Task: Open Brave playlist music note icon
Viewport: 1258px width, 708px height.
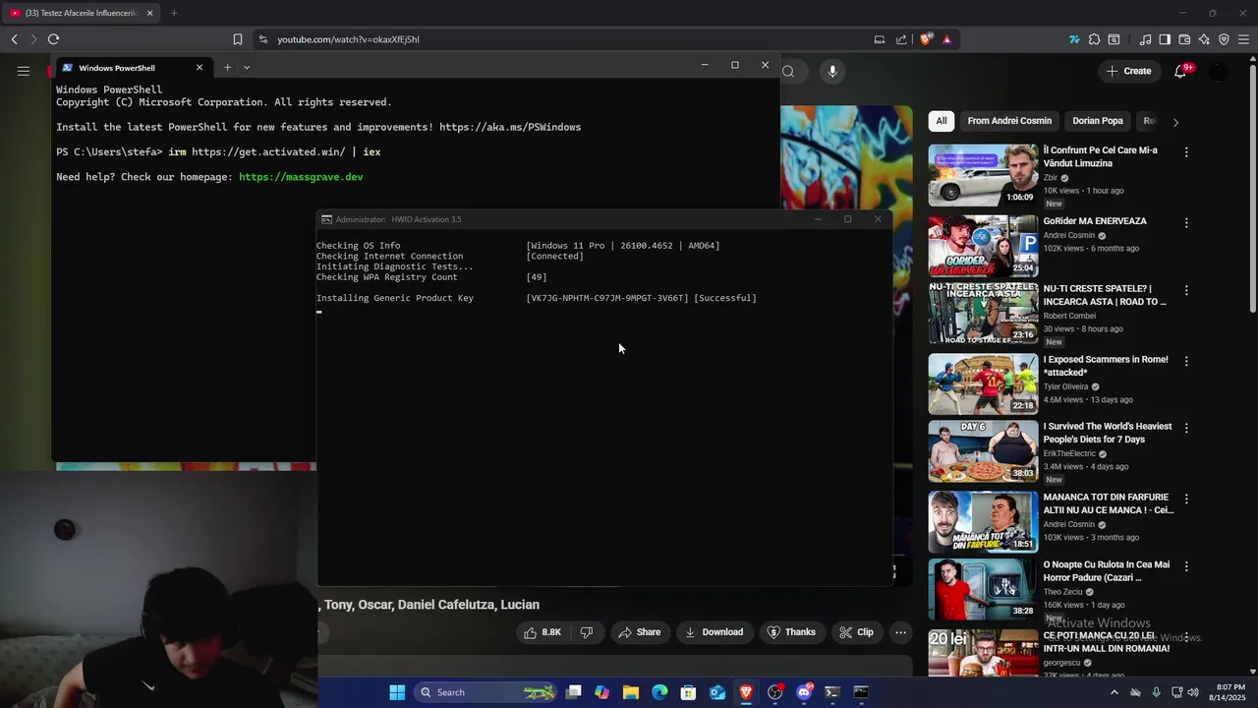Action: coord(1145,39)
